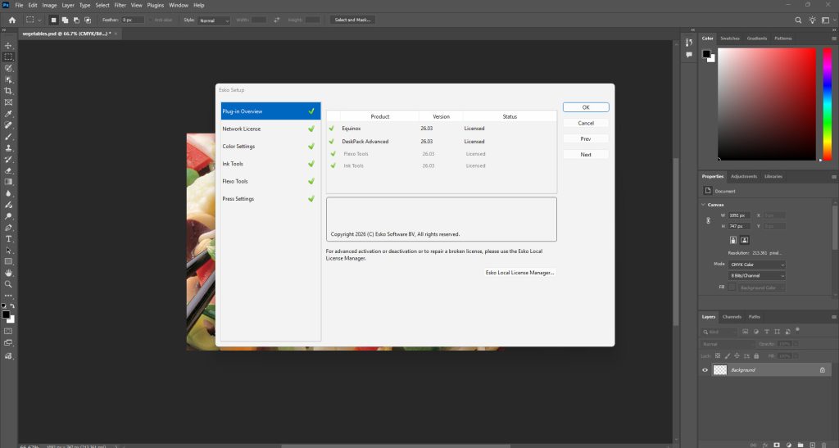The width and height of the screenshot is (839, 448).
Task: Open the marquee tool preset picker arrow
Action: pyautogui.click(x=39, y=20)
